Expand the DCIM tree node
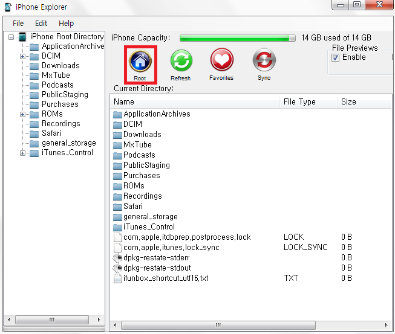 click(x=22, y=56)
